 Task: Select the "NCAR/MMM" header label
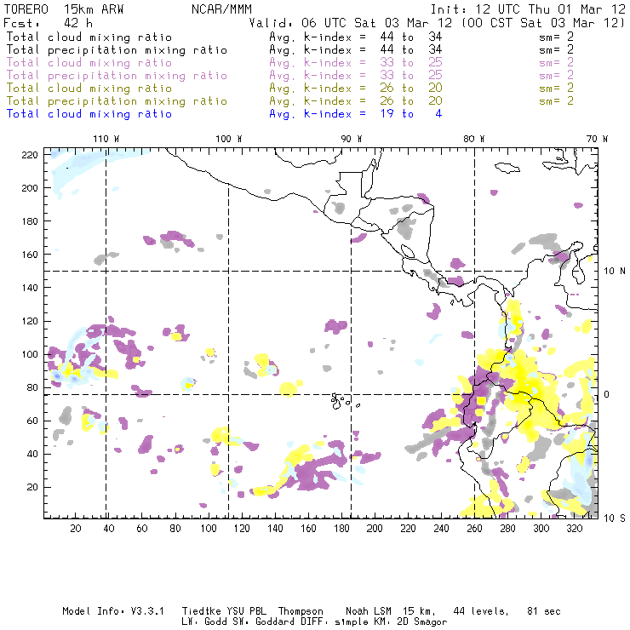click(x=221, y=9)
